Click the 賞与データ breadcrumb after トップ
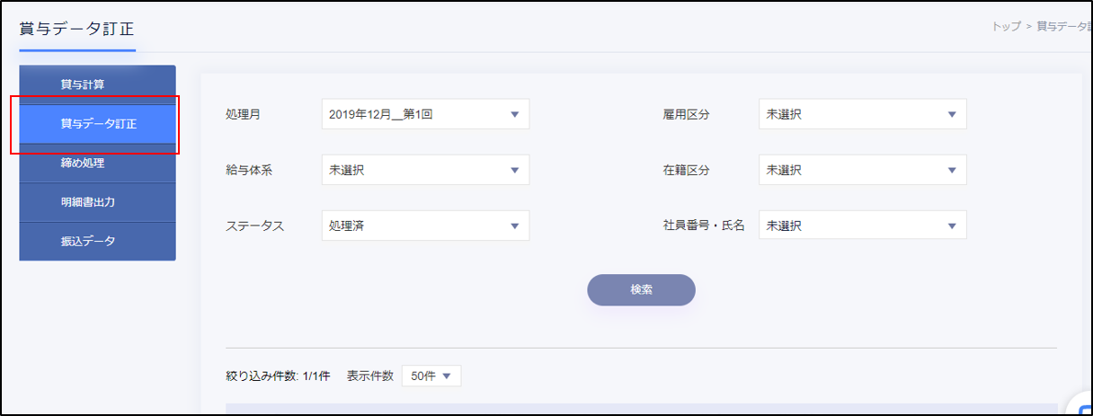1093x416 pixels. [x=1062, y=27]
